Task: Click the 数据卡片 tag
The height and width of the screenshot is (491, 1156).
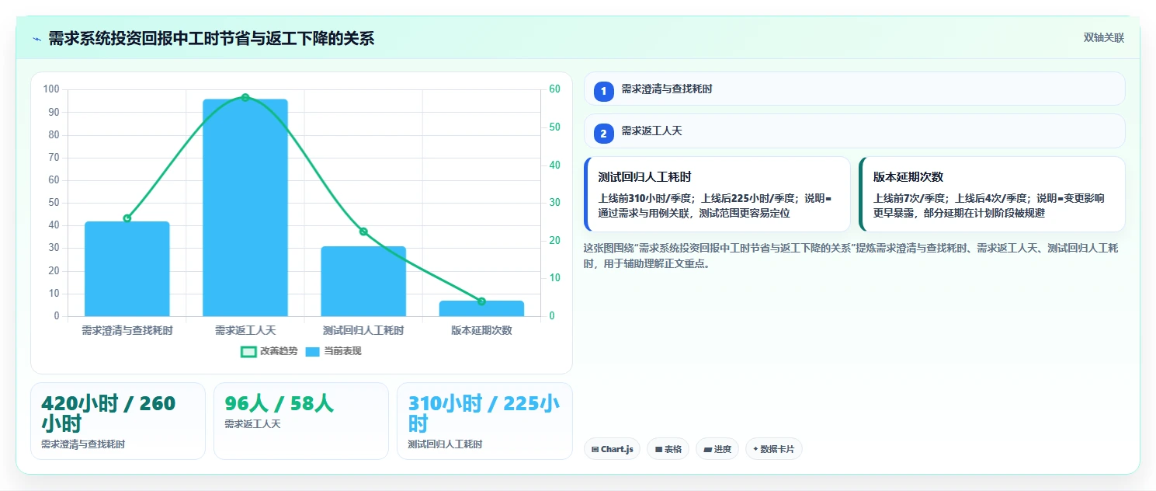Action: pos(774,449)
